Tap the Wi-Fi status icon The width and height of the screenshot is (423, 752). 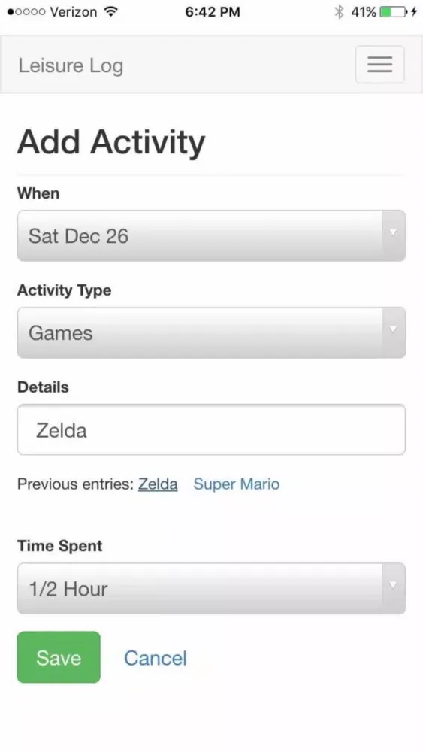pos(111,11)
